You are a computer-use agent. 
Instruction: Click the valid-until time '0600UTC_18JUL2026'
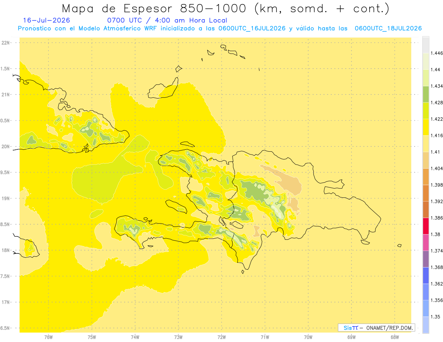tap(388, 28)
